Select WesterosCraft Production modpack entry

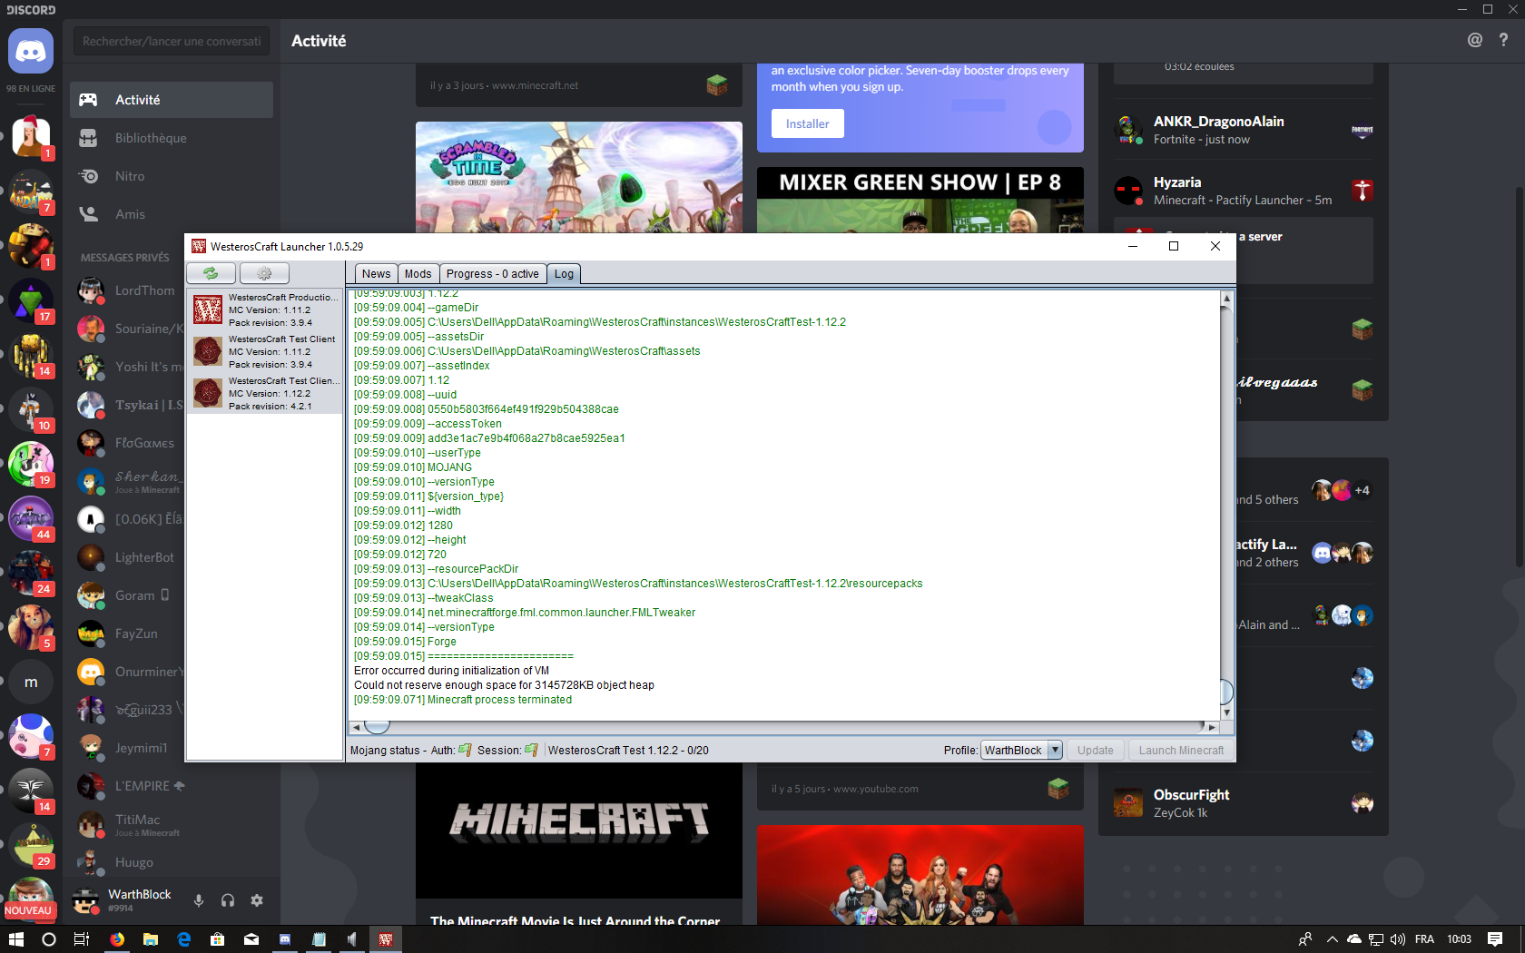pos(265,309)
